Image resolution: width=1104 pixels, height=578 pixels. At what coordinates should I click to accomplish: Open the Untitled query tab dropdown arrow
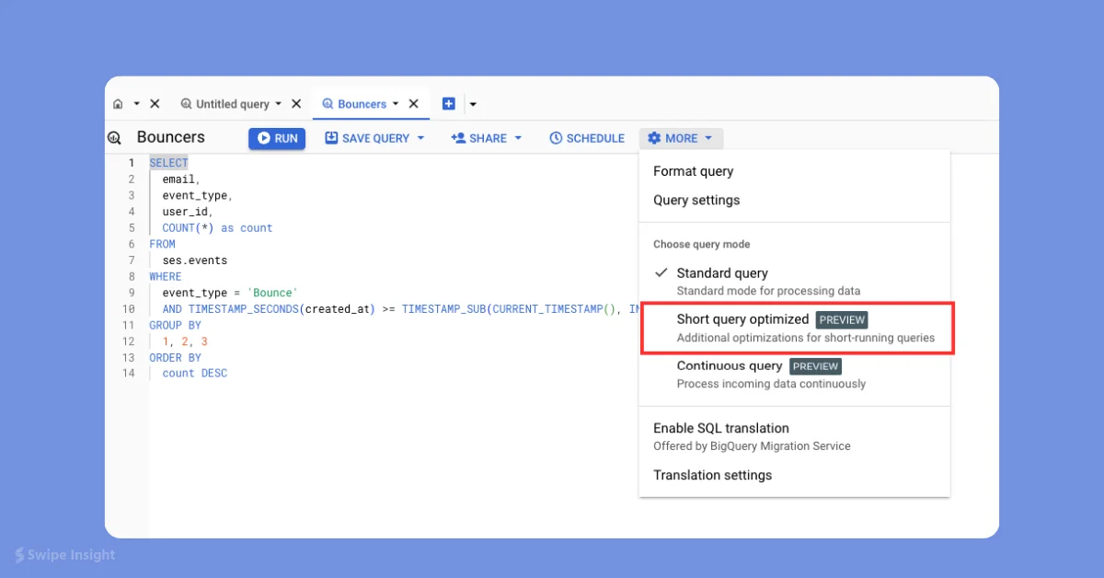click(279, 104)
